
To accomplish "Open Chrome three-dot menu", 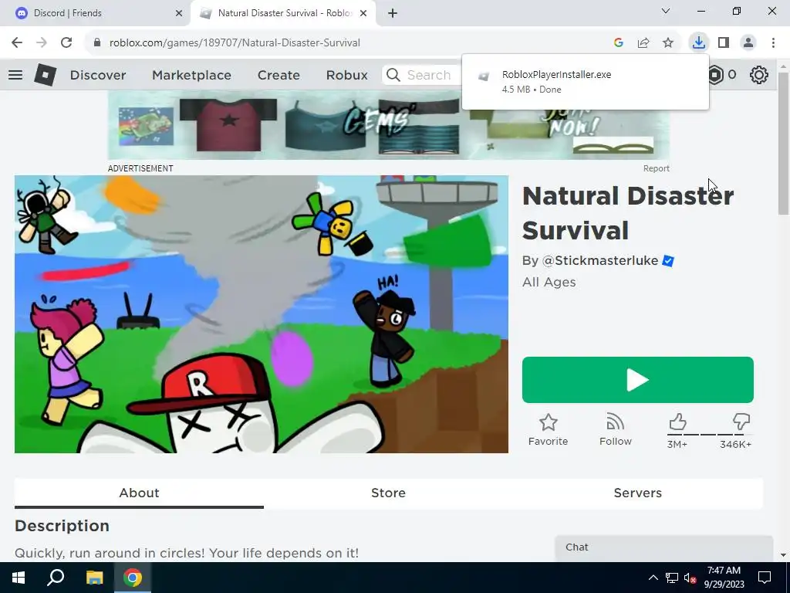I will pyautogui.click(x=773, y=43).
